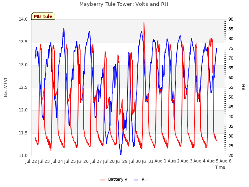The image size is (249, 187).
Task: Click the red Battery V legend swatch
Action: click(x=103, y=180)
